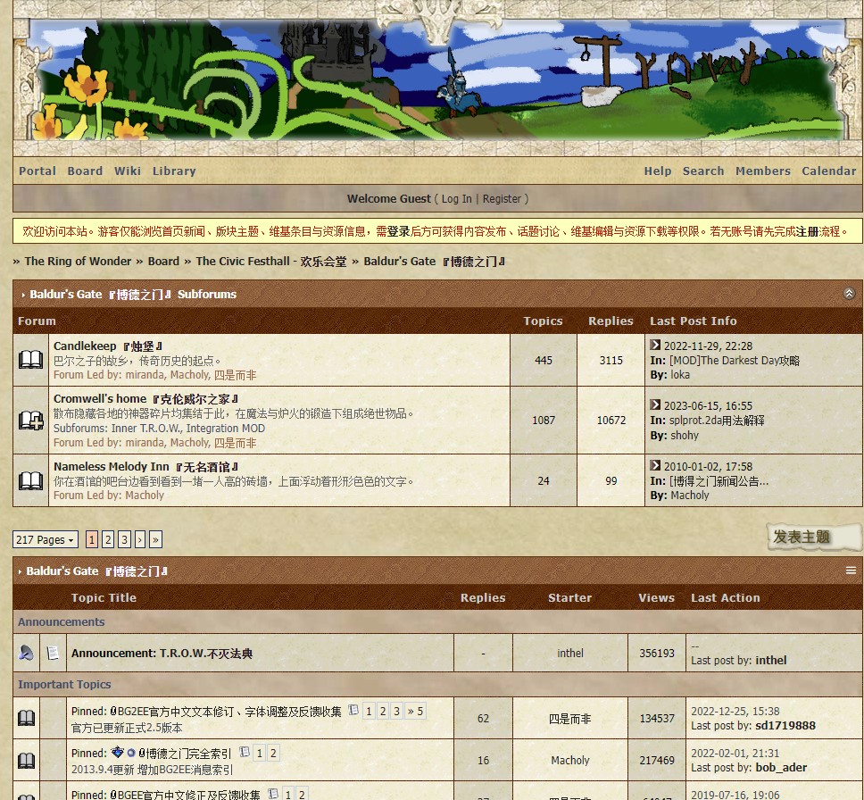Click The Civic Festhall breadcrumb link
864x800 pixels.
(271, 262)
